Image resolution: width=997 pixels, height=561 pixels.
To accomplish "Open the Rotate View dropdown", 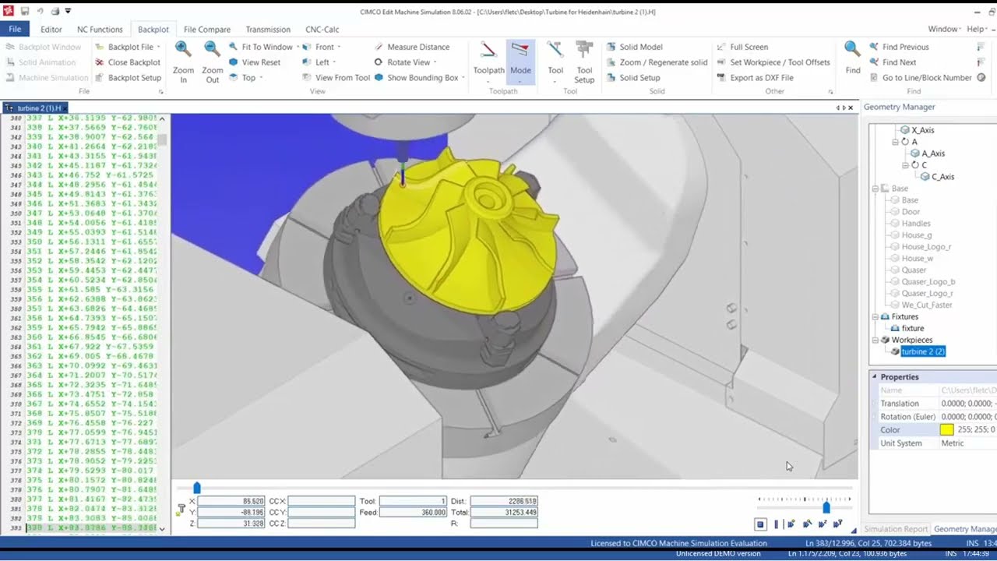I will [435, 62].
